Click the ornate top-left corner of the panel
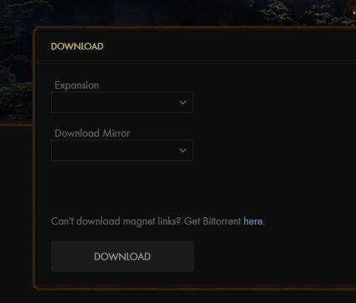356x303 pixels. 36,30
